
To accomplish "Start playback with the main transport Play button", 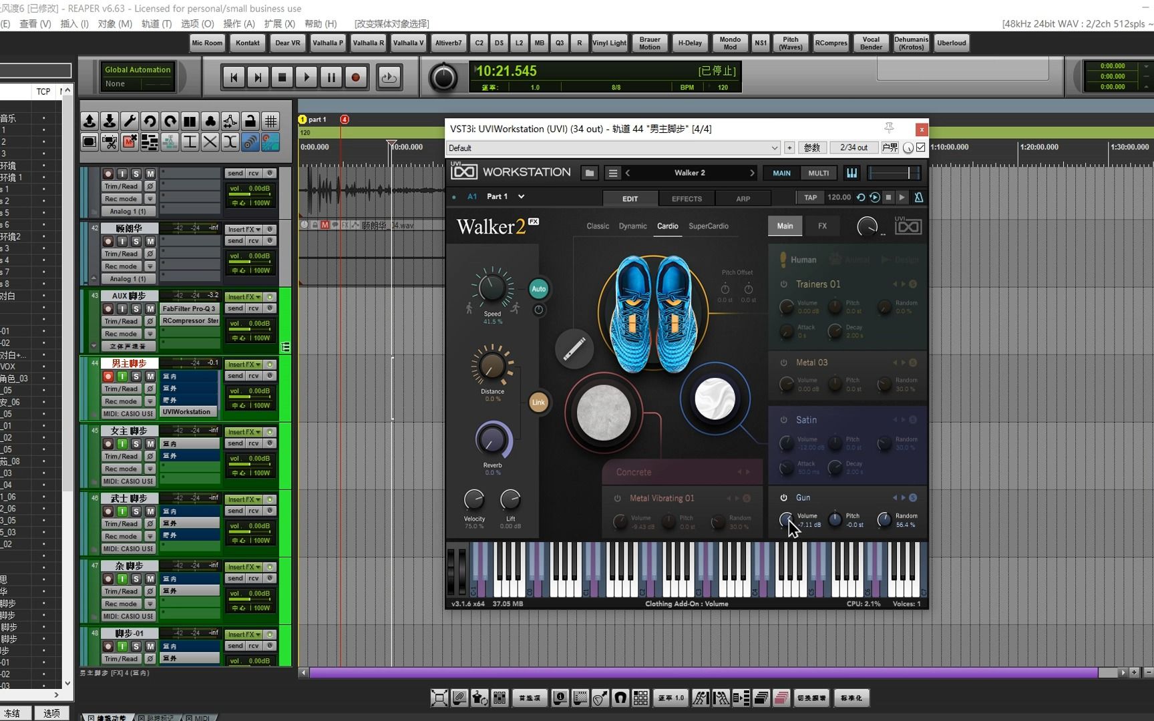I will [307, 77].
